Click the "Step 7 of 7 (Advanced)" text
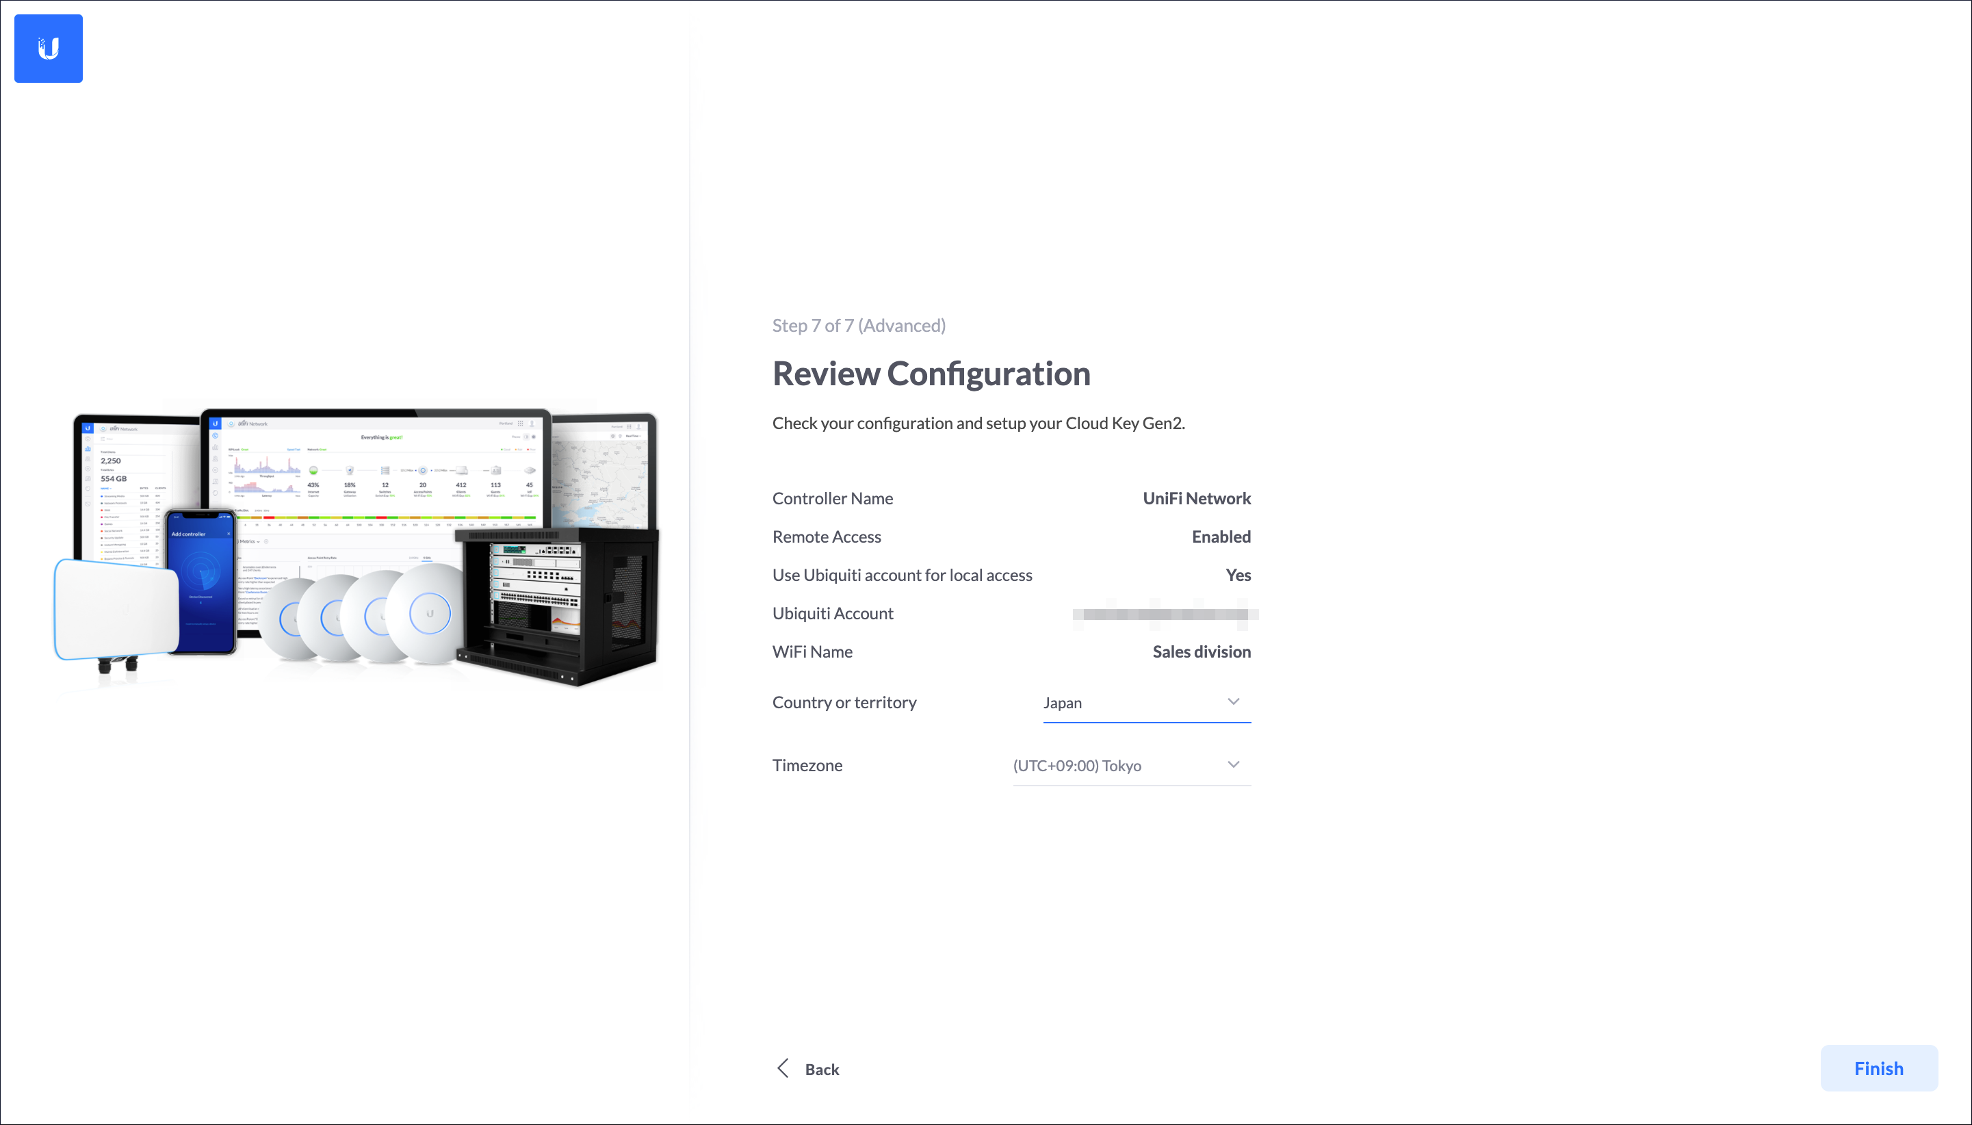1972x1125 pixels. pos(859,325)
